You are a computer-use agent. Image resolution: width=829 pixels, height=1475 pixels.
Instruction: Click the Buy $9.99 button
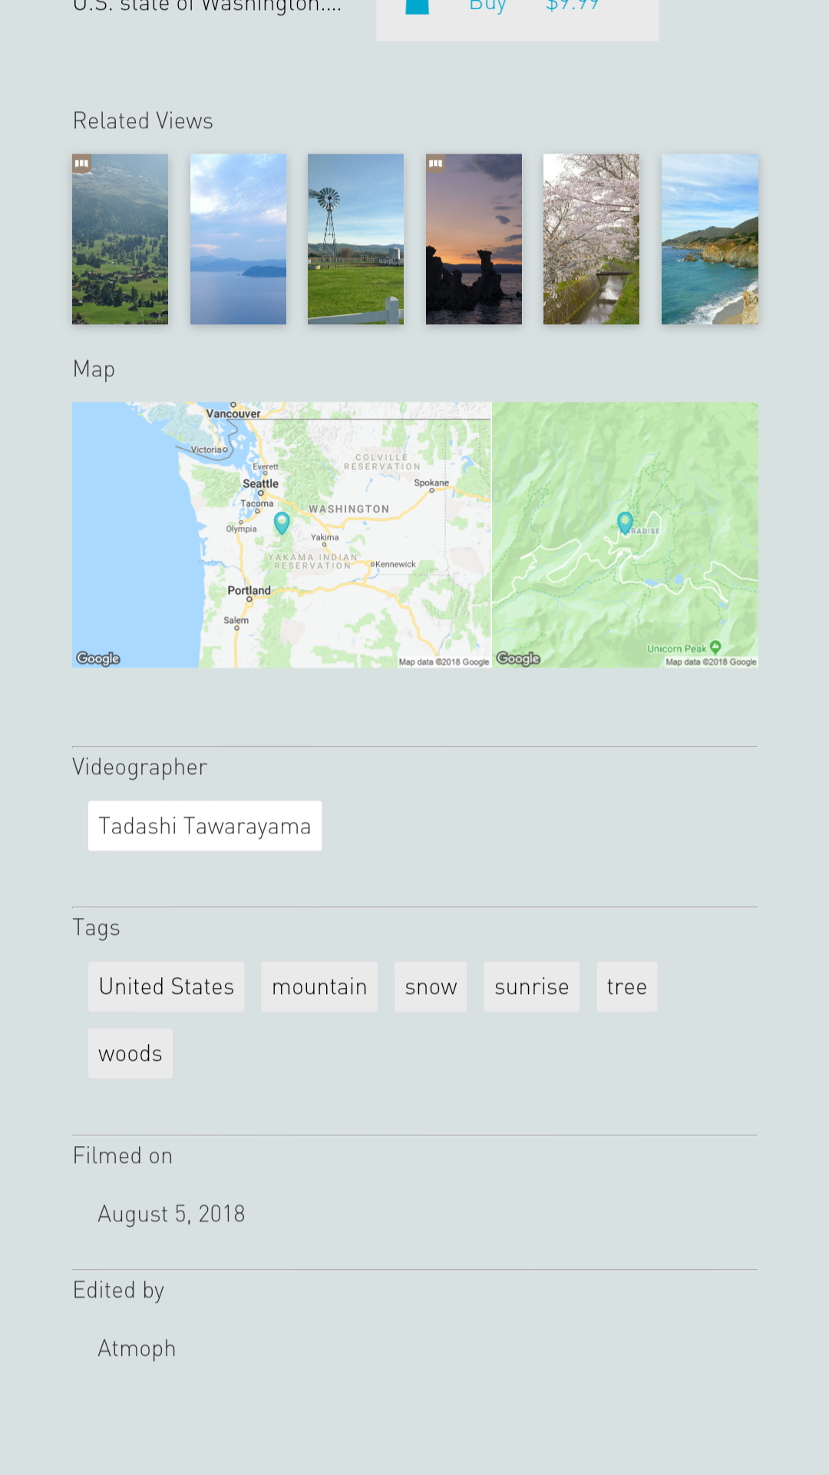(x=517, y=15)
